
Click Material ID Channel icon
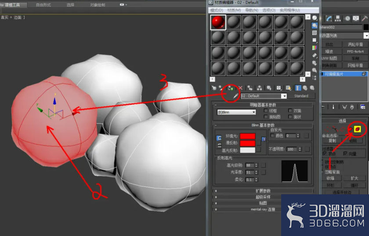tap(279, 88)
